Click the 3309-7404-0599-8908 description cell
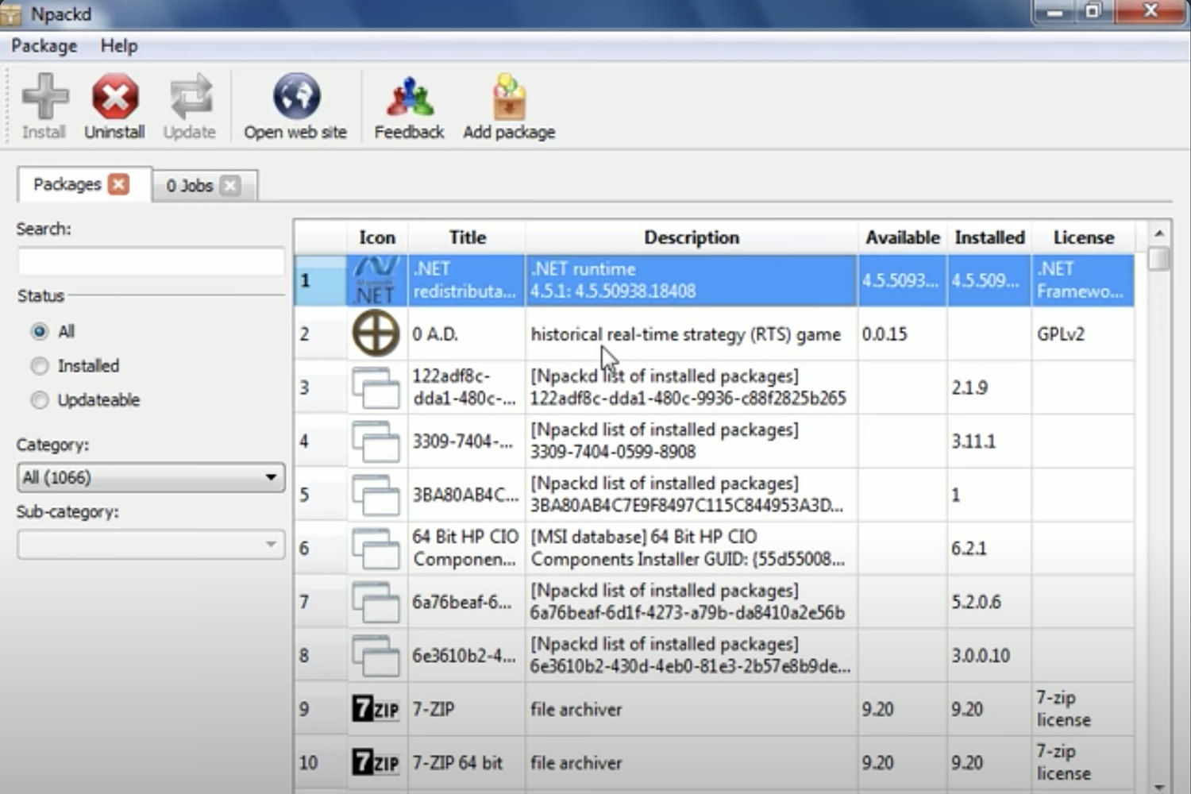The width and height of the screenshot is (1191, 794). [x=692, y=441]
